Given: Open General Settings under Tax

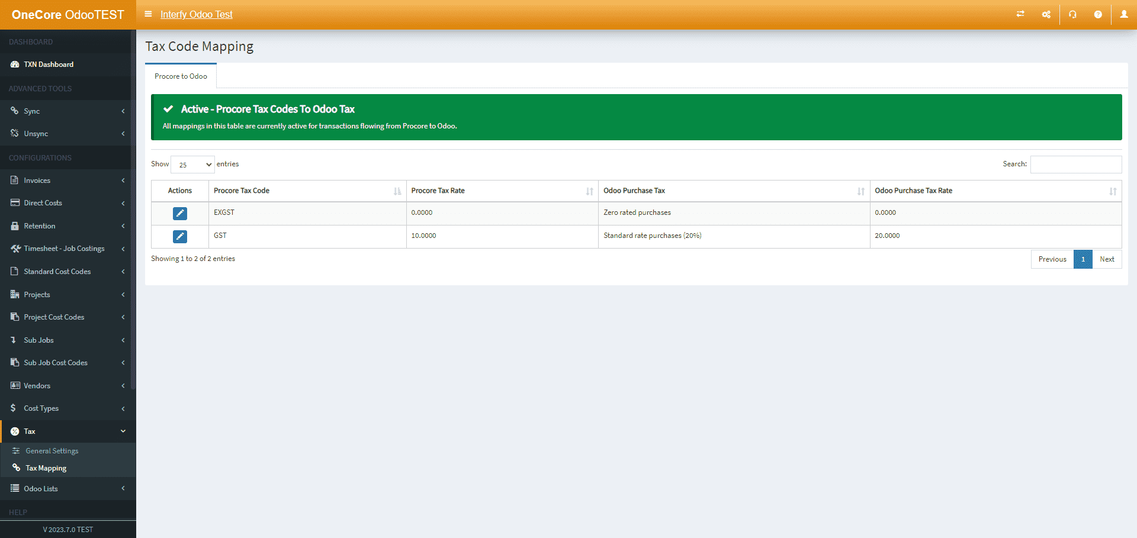Looking at the screenshot, I should click(52, 451).
